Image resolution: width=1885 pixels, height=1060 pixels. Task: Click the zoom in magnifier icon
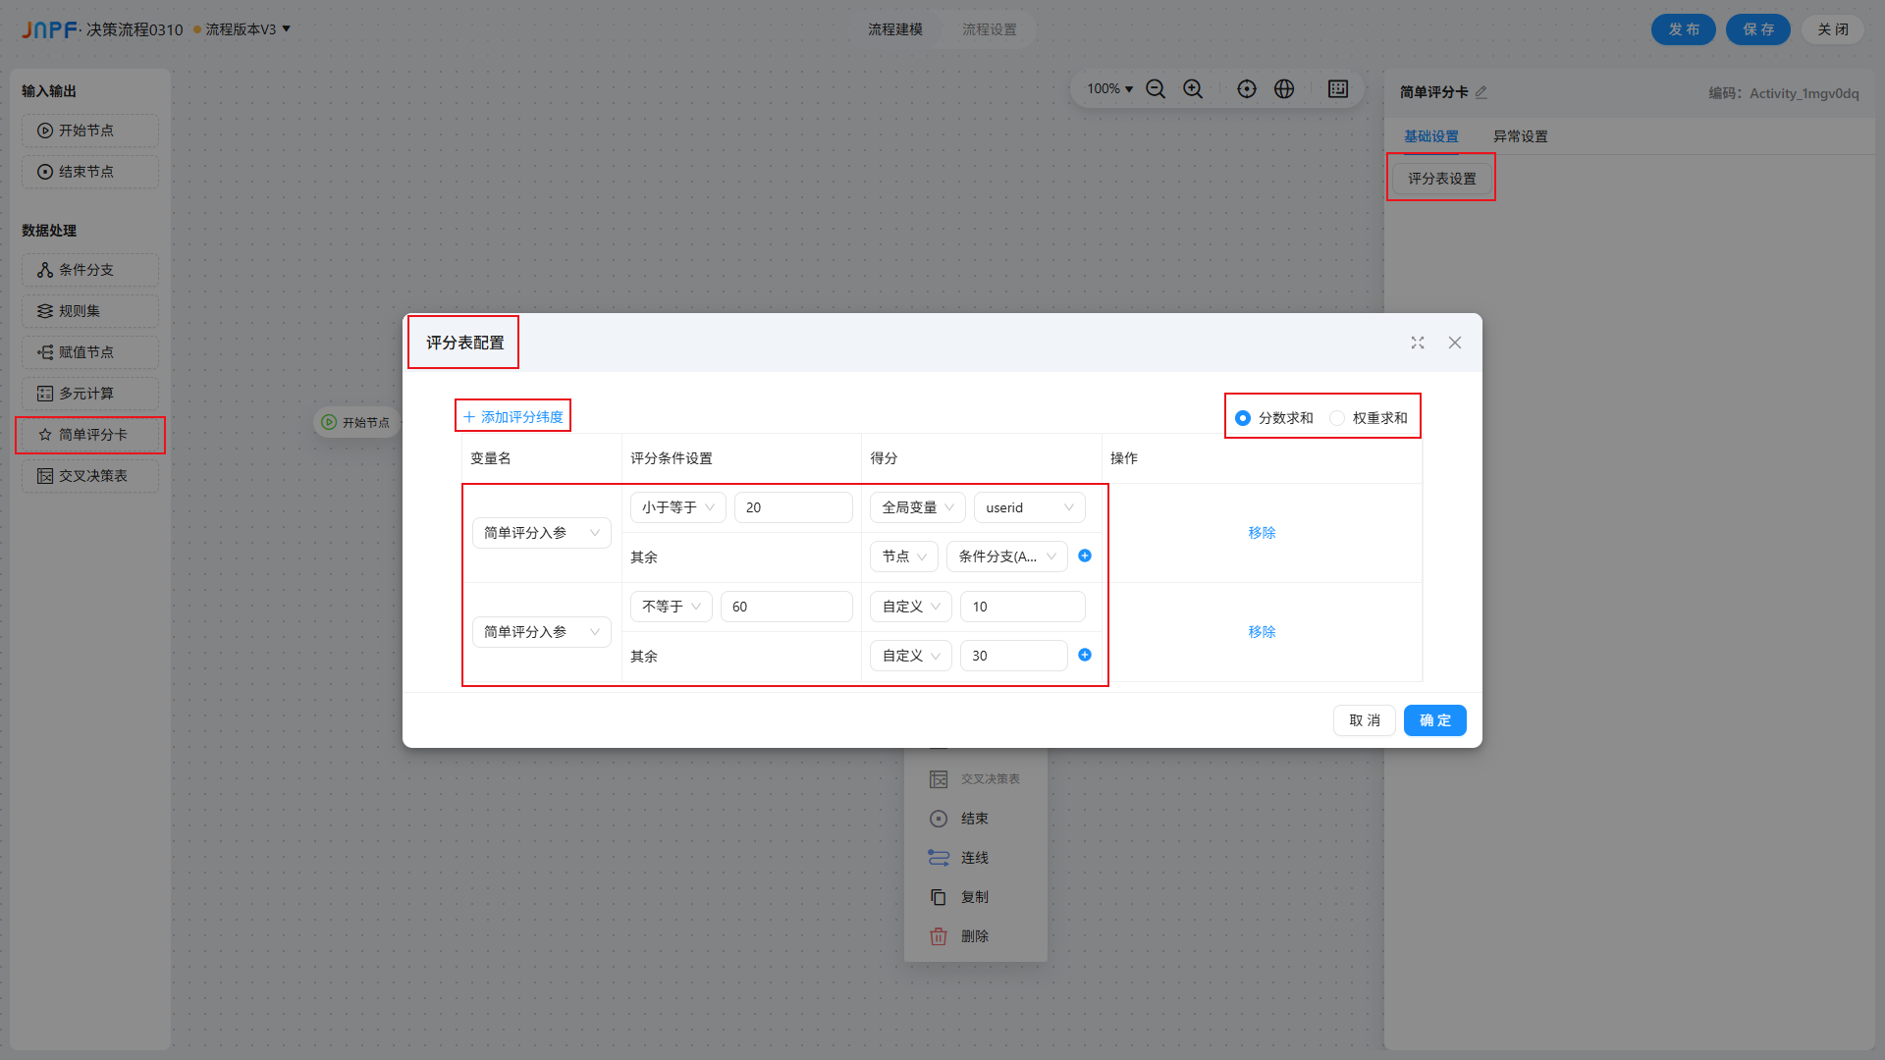point(1193,89)
